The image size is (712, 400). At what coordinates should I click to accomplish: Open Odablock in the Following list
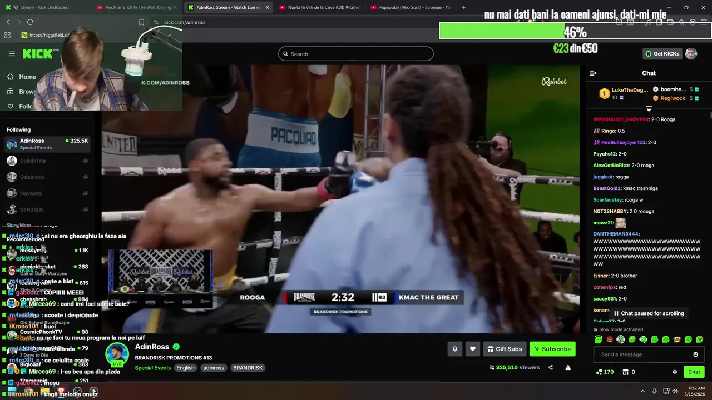pos(48,177)
